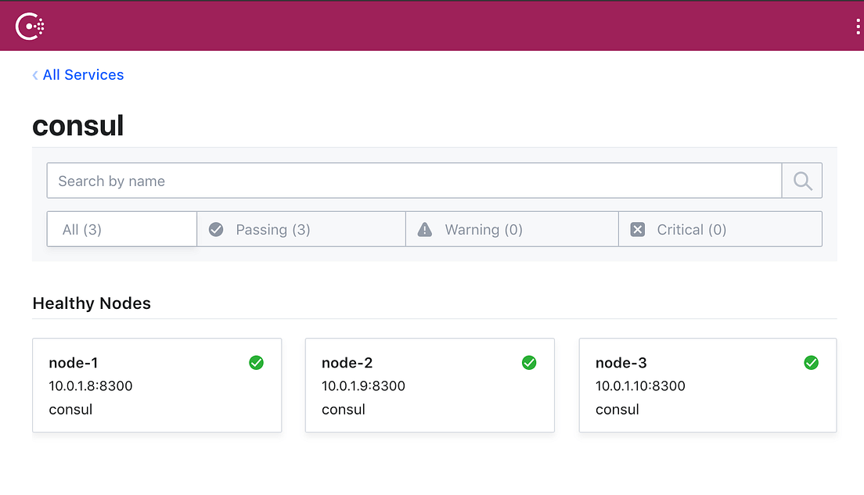This screenshot has width=864, height=495.
Task: Click the consul page title
Action: tap(77, 126)
